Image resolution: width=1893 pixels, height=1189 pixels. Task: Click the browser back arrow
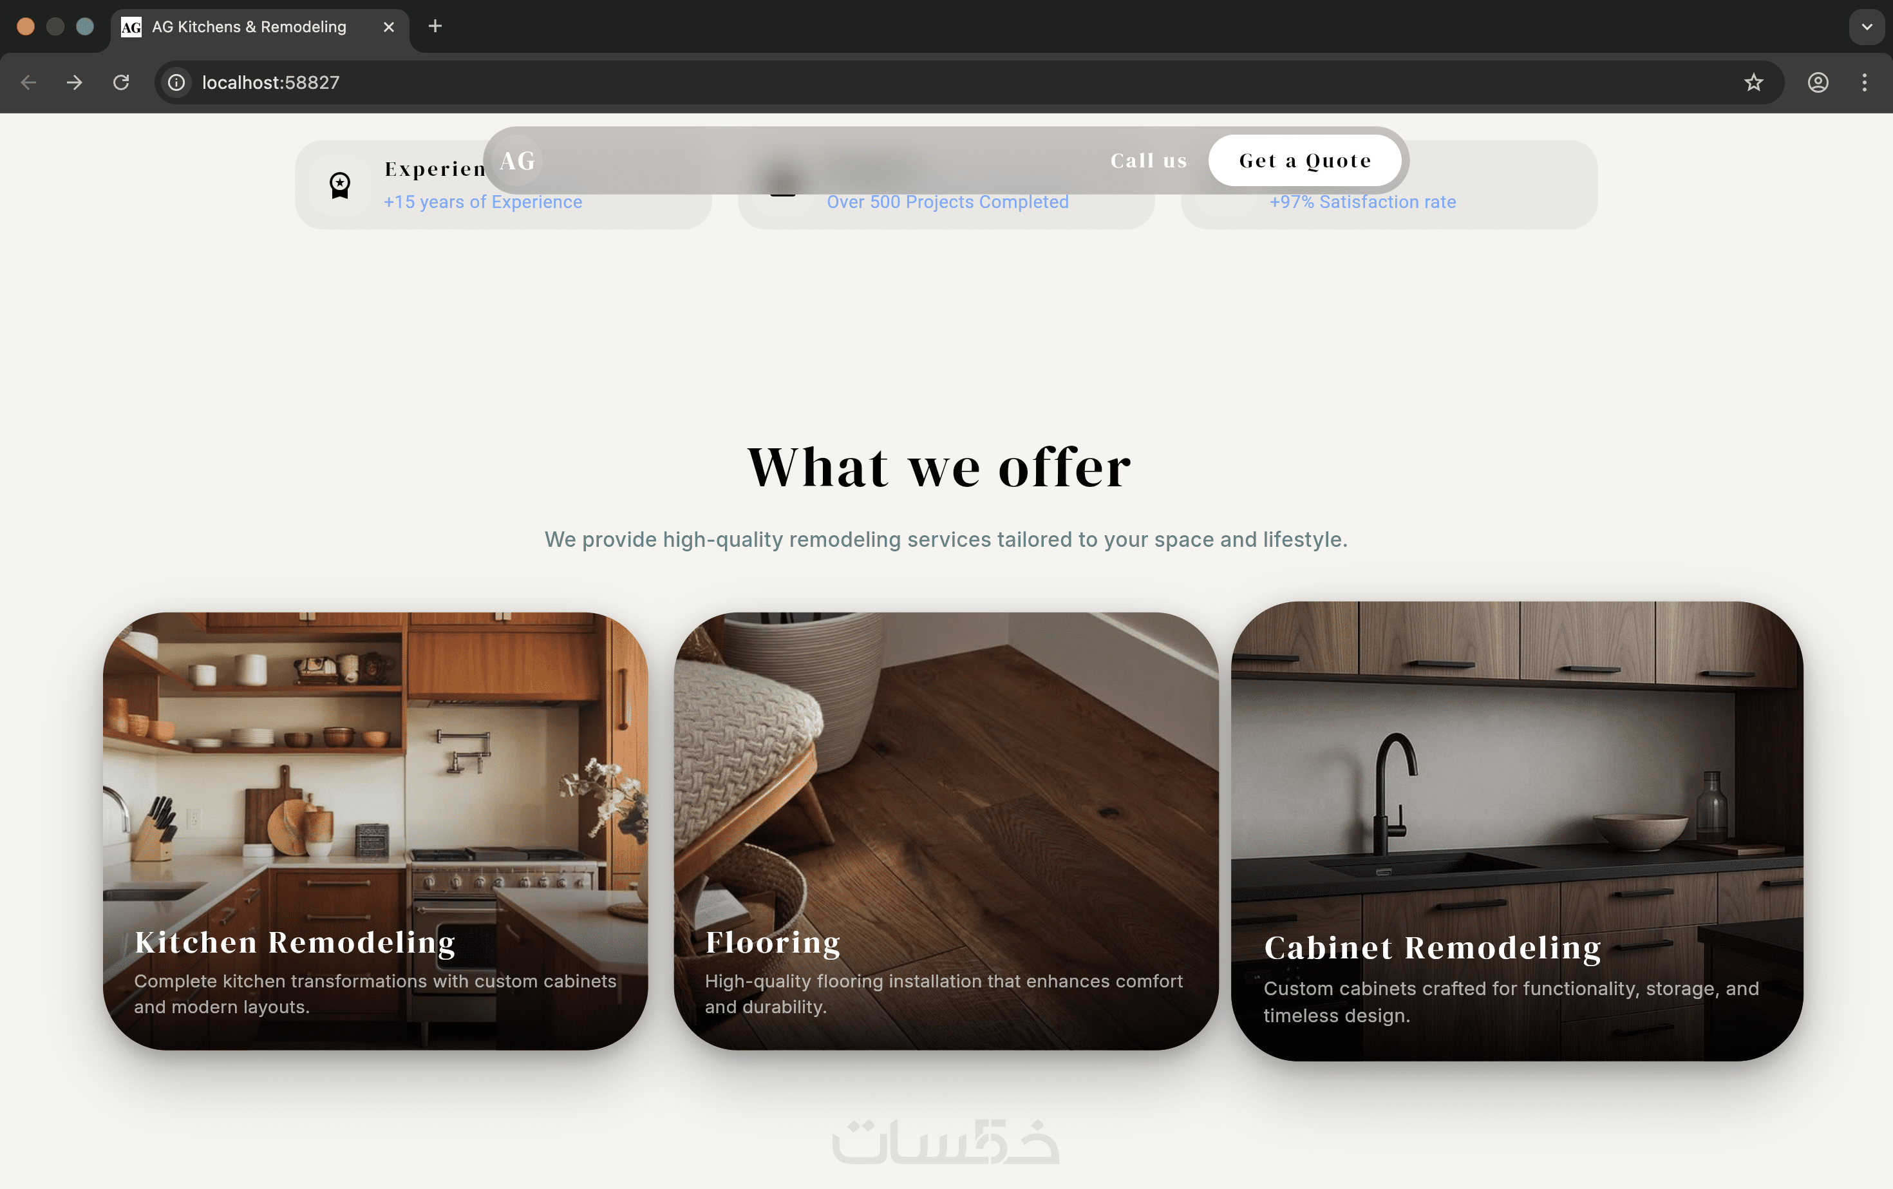pos(29,82)
